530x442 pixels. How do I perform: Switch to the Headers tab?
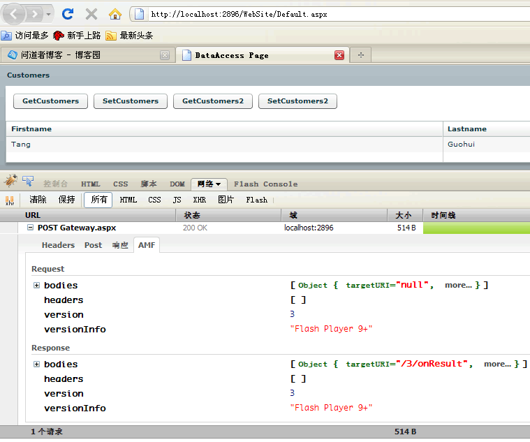click(58, 245)
